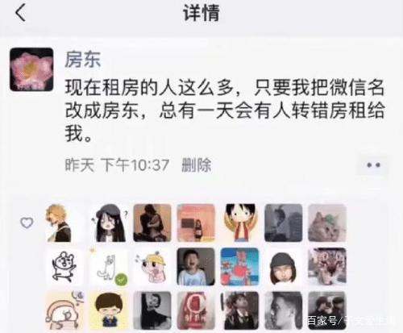Open the two-dot comment/like menu button
Image resolution: width=403 pixels, height=333 pixels.
coord(373,164)
